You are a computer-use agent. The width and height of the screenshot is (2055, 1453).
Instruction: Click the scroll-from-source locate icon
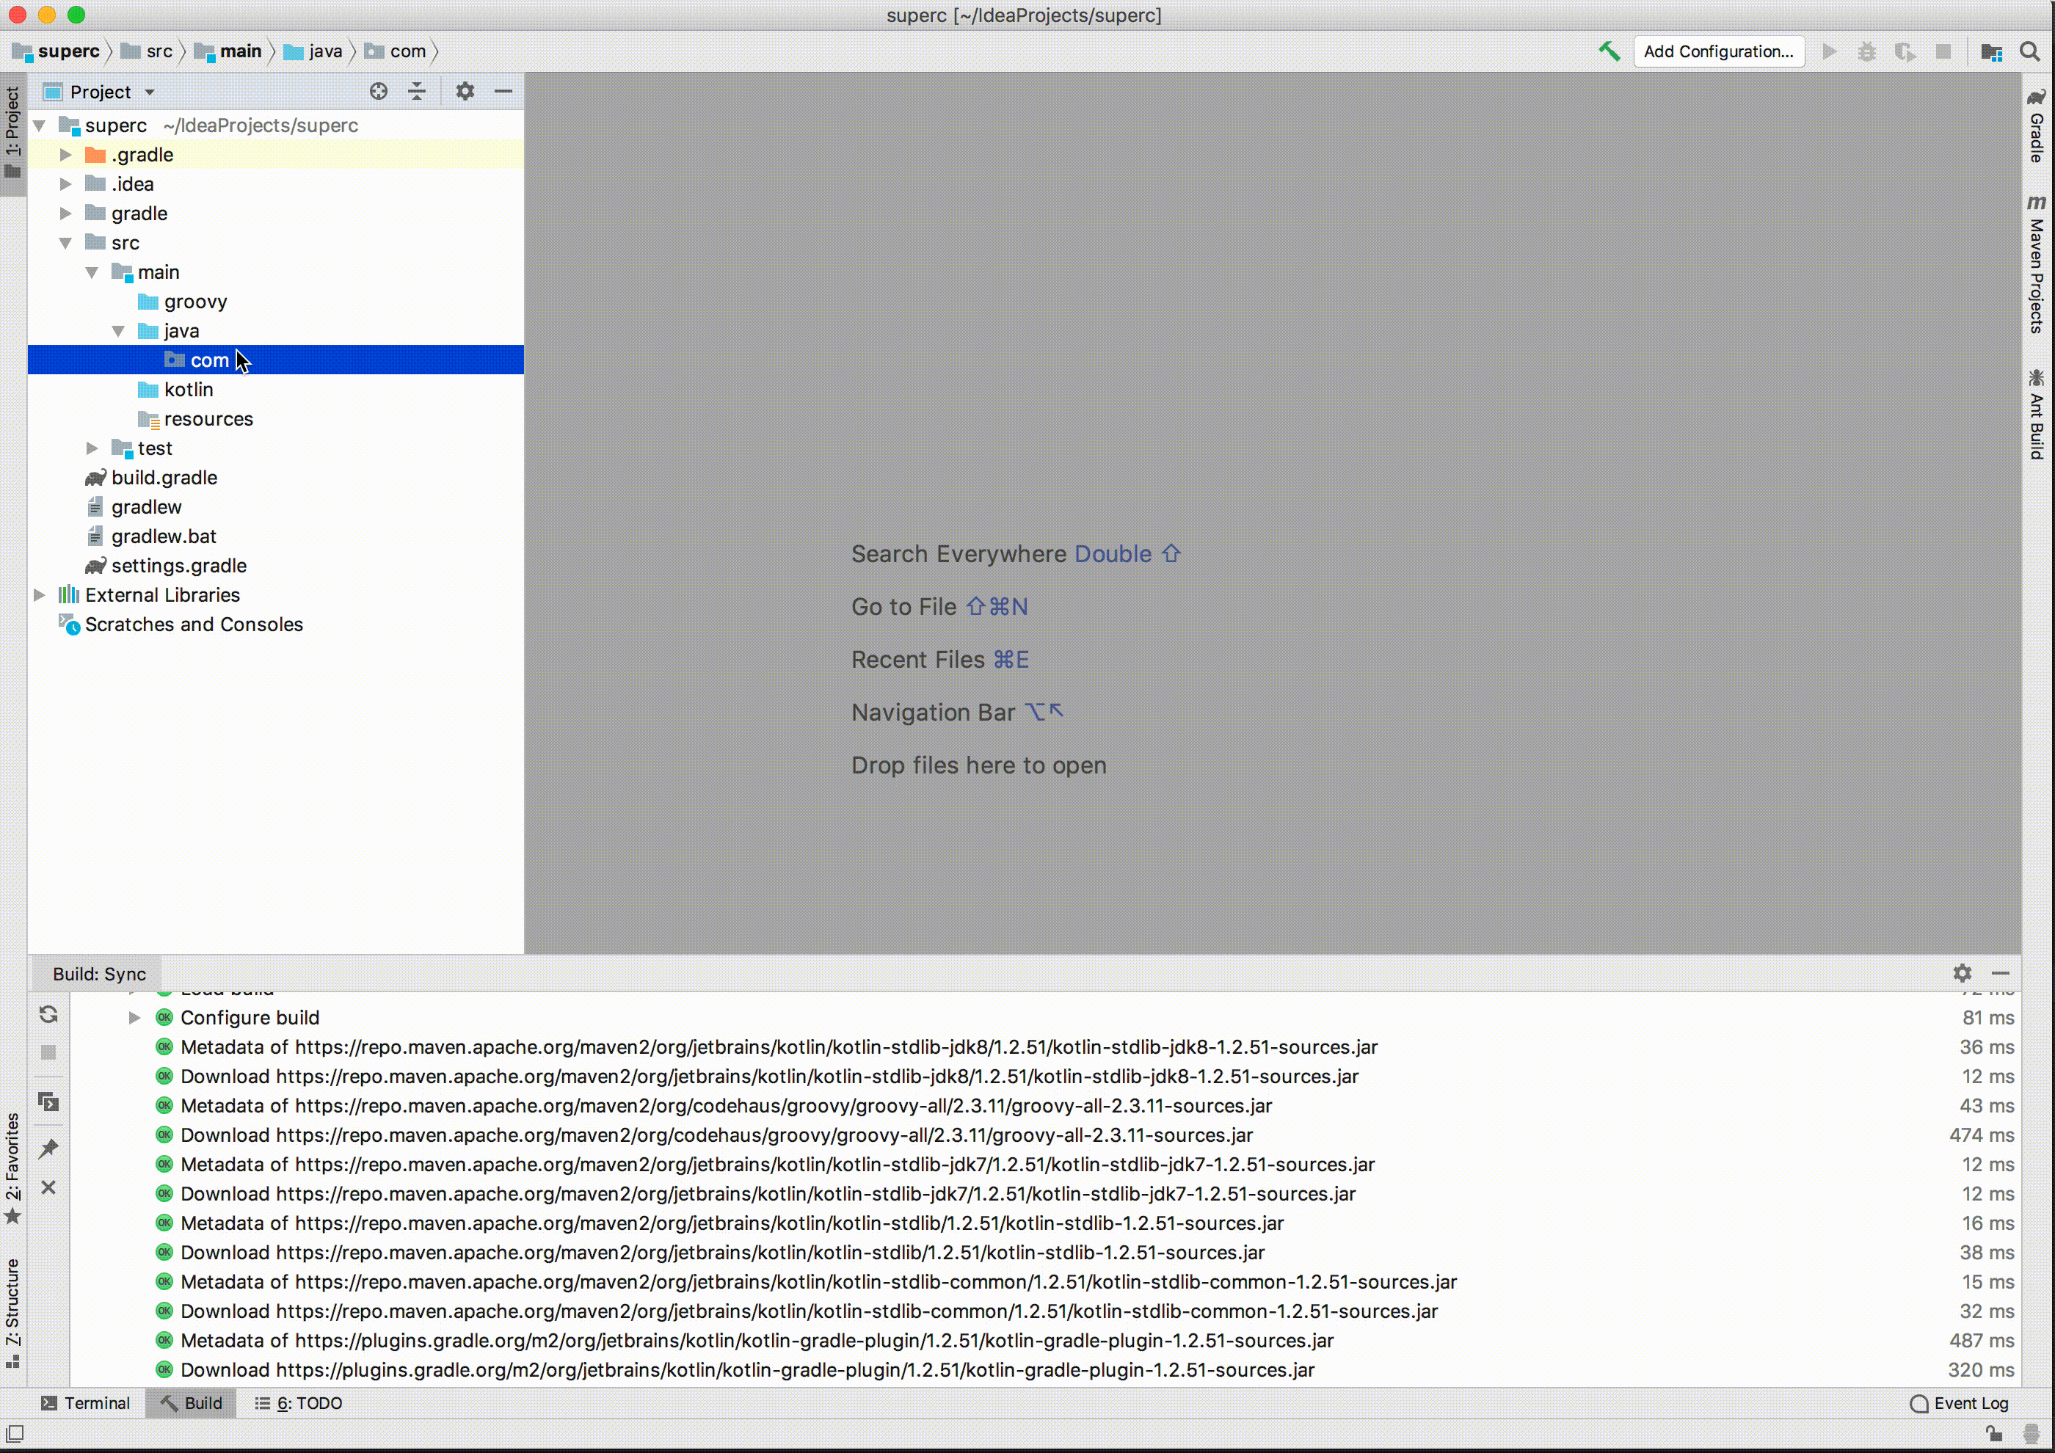tap(379, 91)
